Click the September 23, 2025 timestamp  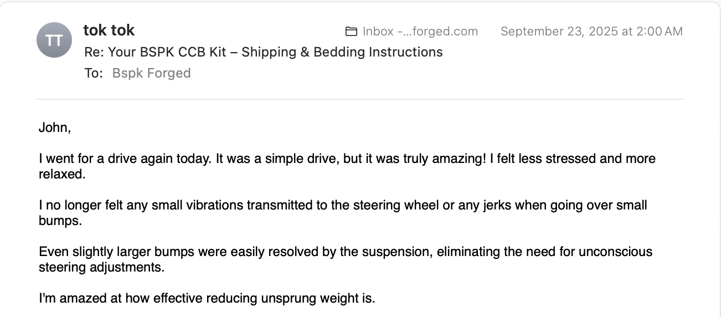(x=591, y=32)
